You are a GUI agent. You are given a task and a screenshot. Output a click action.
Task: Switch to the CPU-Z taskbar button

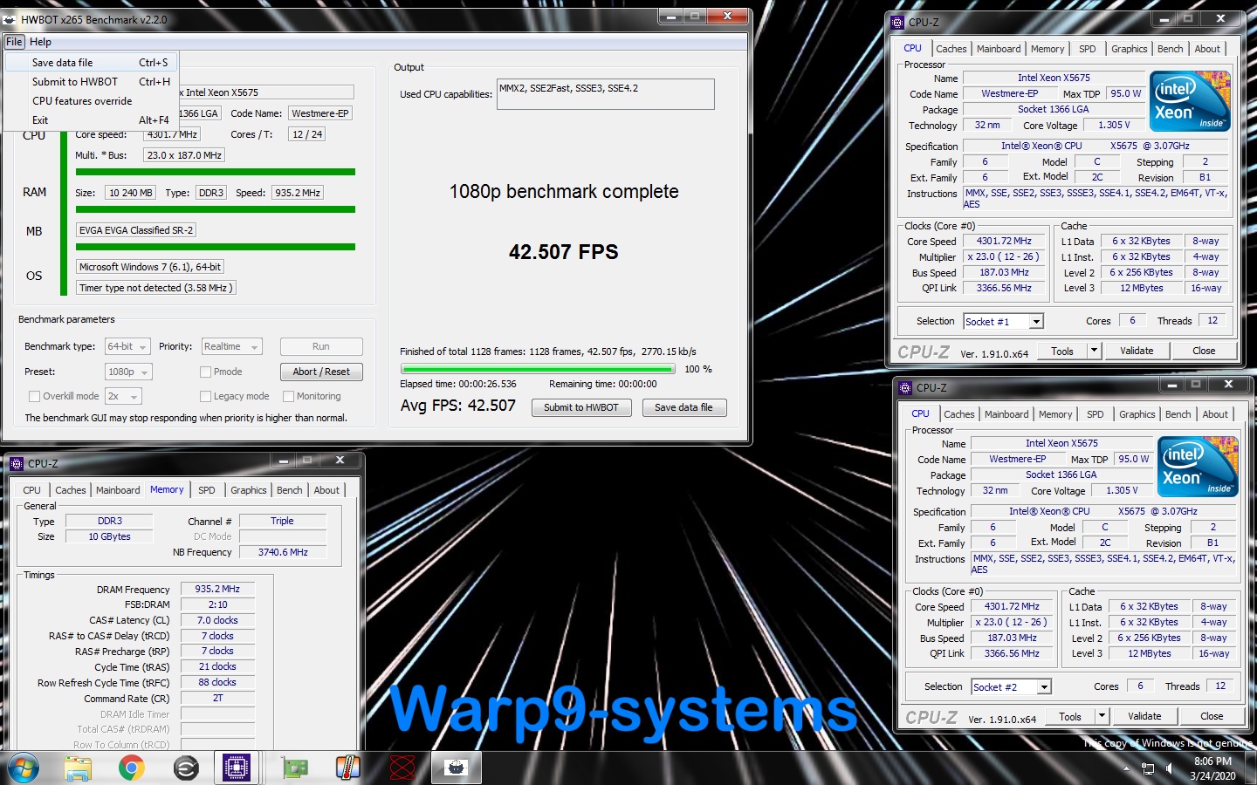pyautogui.click(x=237, y=768)
